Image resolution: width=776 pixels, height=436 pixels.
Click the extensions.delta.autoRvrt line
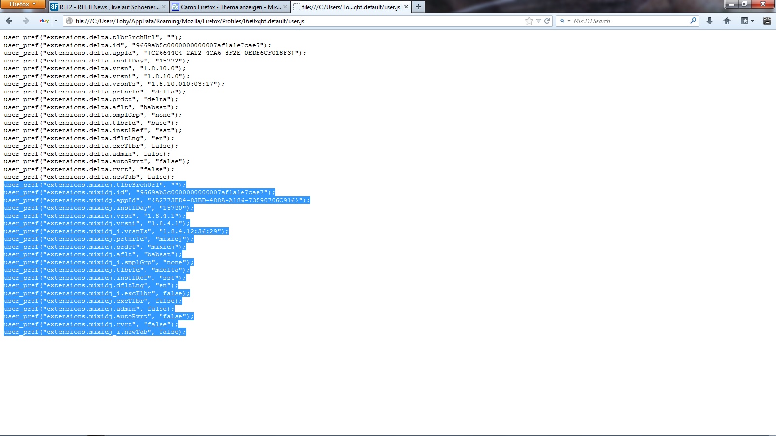(97, 161)
